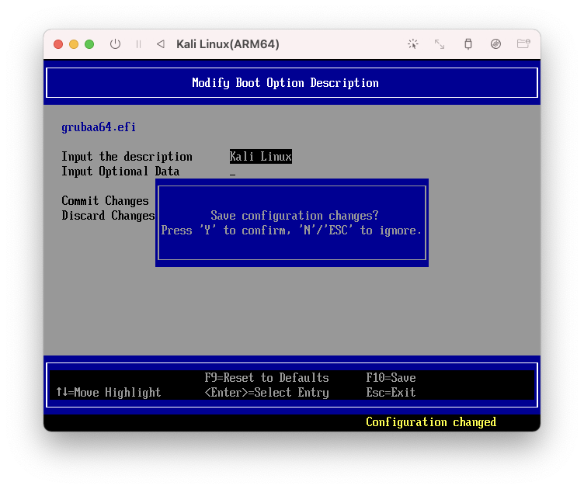This screenshot has height=489, width=584.
Task: Click the grubaa64.efi text
Action: [x=99, y=127]
